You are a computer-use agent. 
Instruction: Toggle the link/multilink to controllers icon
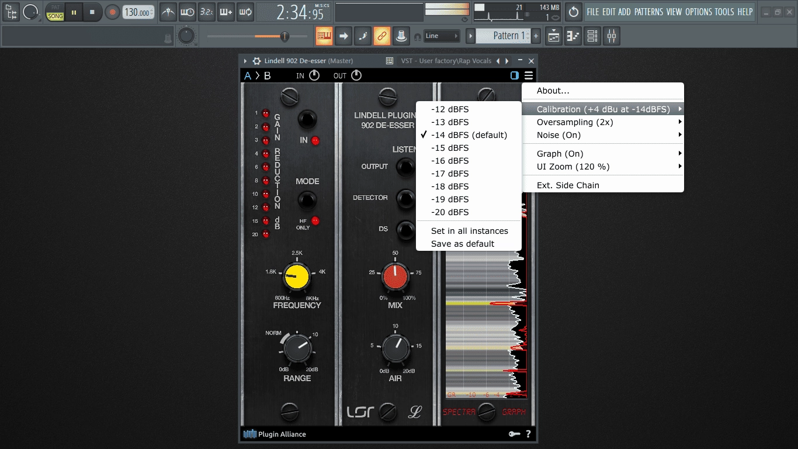pos(382,36)
